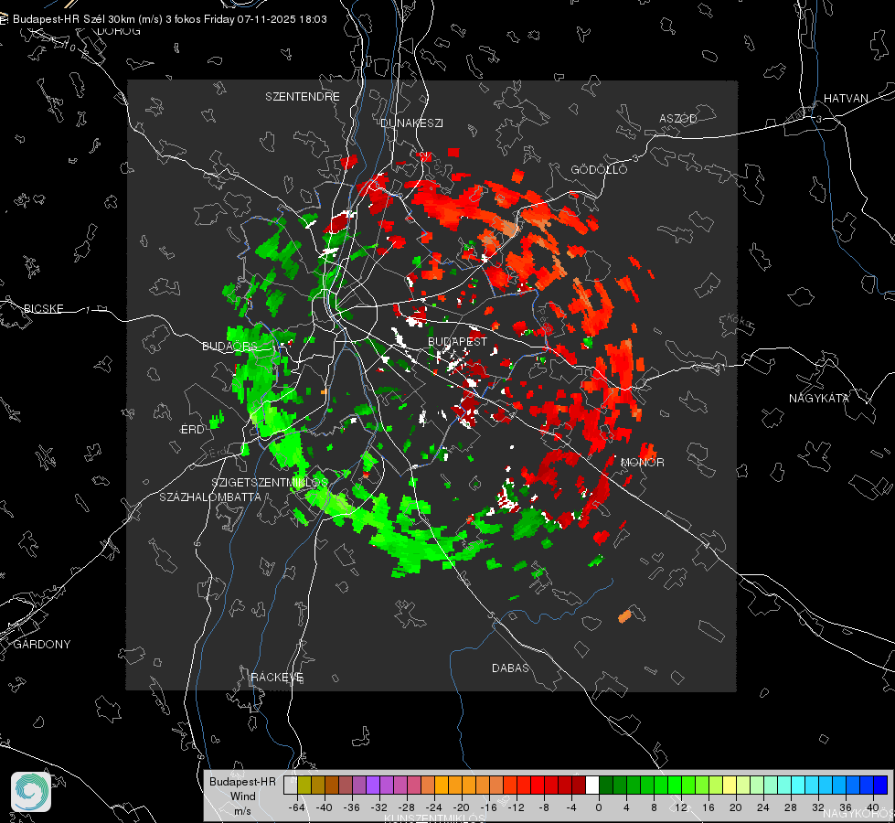Click the '16' legend value
Screen dimensions: 895x823
click(x=709, y=807)
